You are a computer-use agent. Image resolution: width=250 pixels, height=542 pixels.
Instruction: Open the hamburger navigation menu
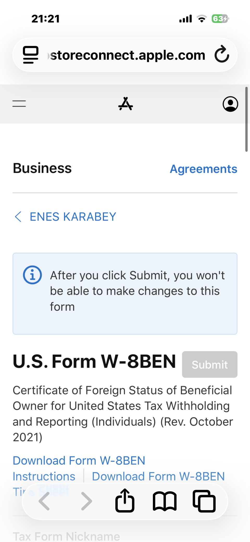(19, 104)
